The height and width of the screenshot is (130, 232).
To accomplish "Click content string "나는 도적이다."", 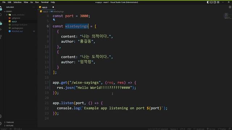I will coord(95,57).
